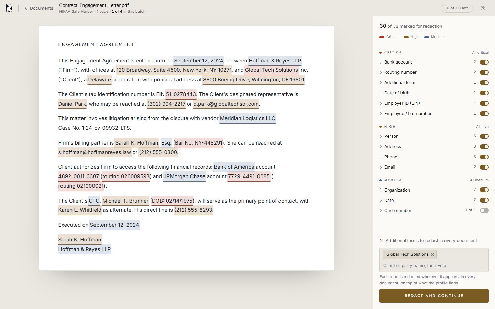The height and width of the screenshot is (309, 495).
Task: Expand the Bank account category
Action: coord(381,62)
